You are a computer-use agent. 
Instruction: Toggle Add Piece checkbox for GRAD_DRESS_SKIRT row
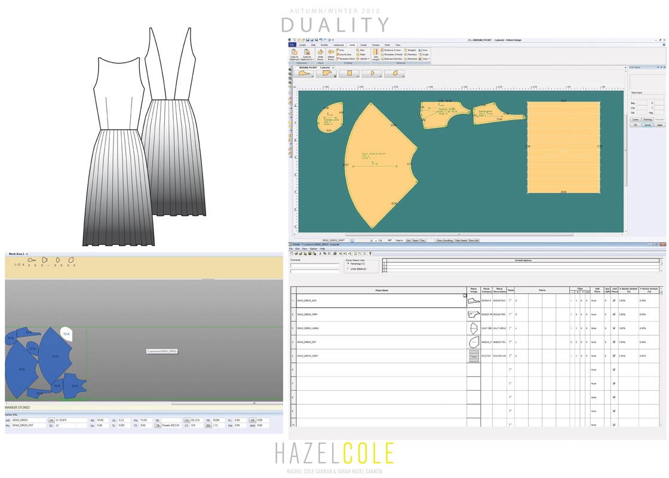[x=614, y=356]
